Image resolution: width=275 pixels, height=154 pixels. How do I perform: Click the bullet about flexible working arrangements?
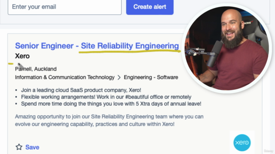pos(106,97)
